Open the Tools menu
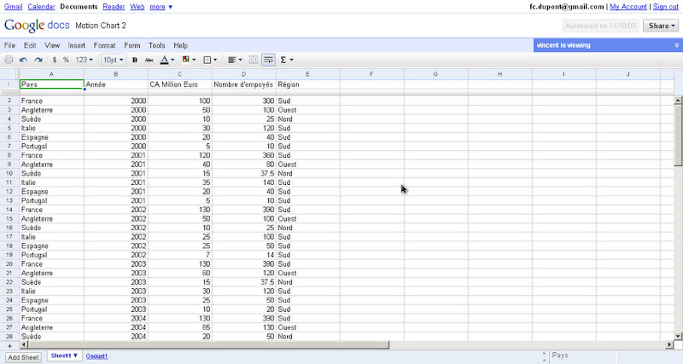Viewport: 683px width, 364px height. pos(157,45)
